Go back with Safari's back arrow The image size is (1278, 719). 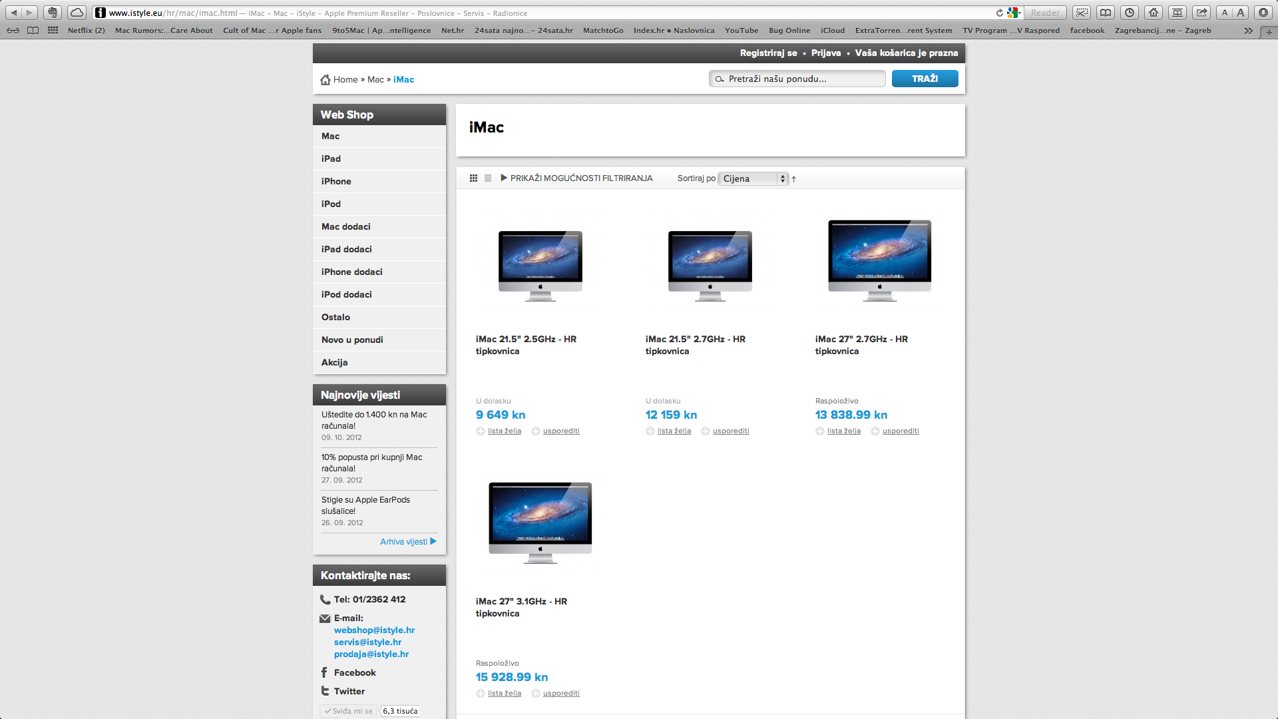coord(14,13)
